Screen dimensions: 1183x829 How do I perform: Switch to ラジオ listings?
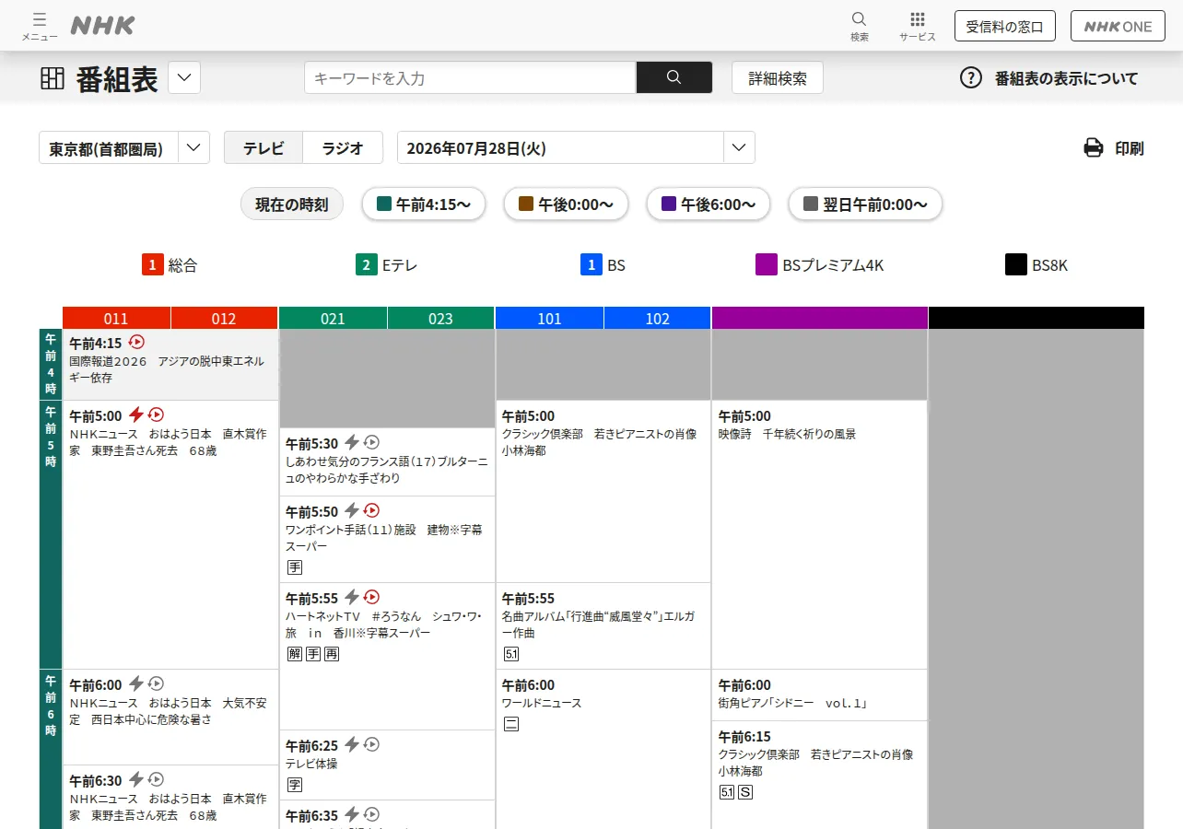click(343, 147)
